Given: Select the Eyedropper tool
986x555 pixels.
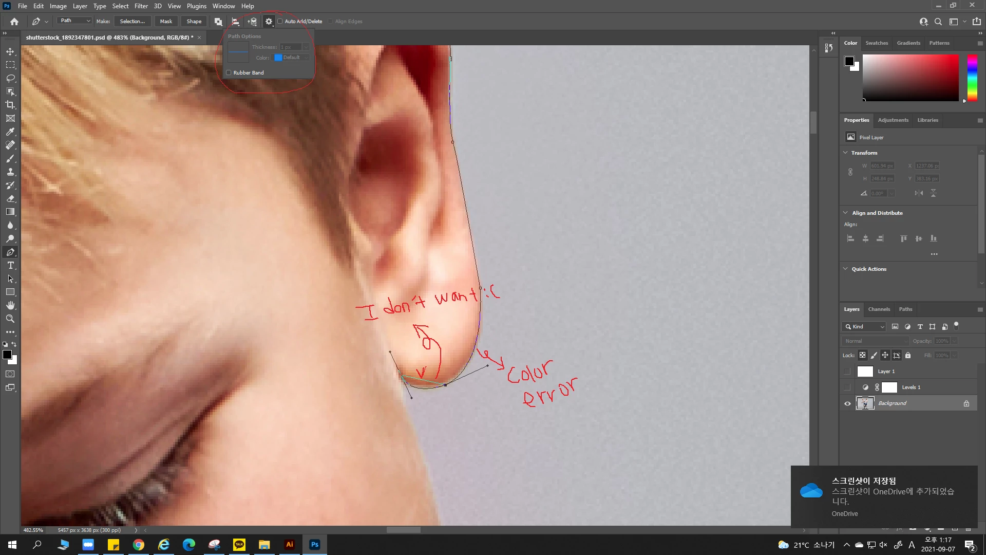Looking at the screenshot, I should 10,132.
